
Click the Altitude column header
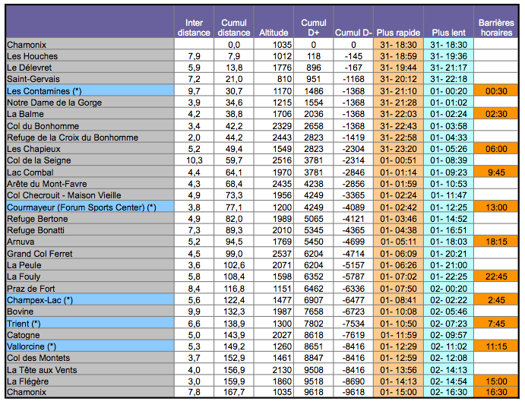[x=274, y=33]
